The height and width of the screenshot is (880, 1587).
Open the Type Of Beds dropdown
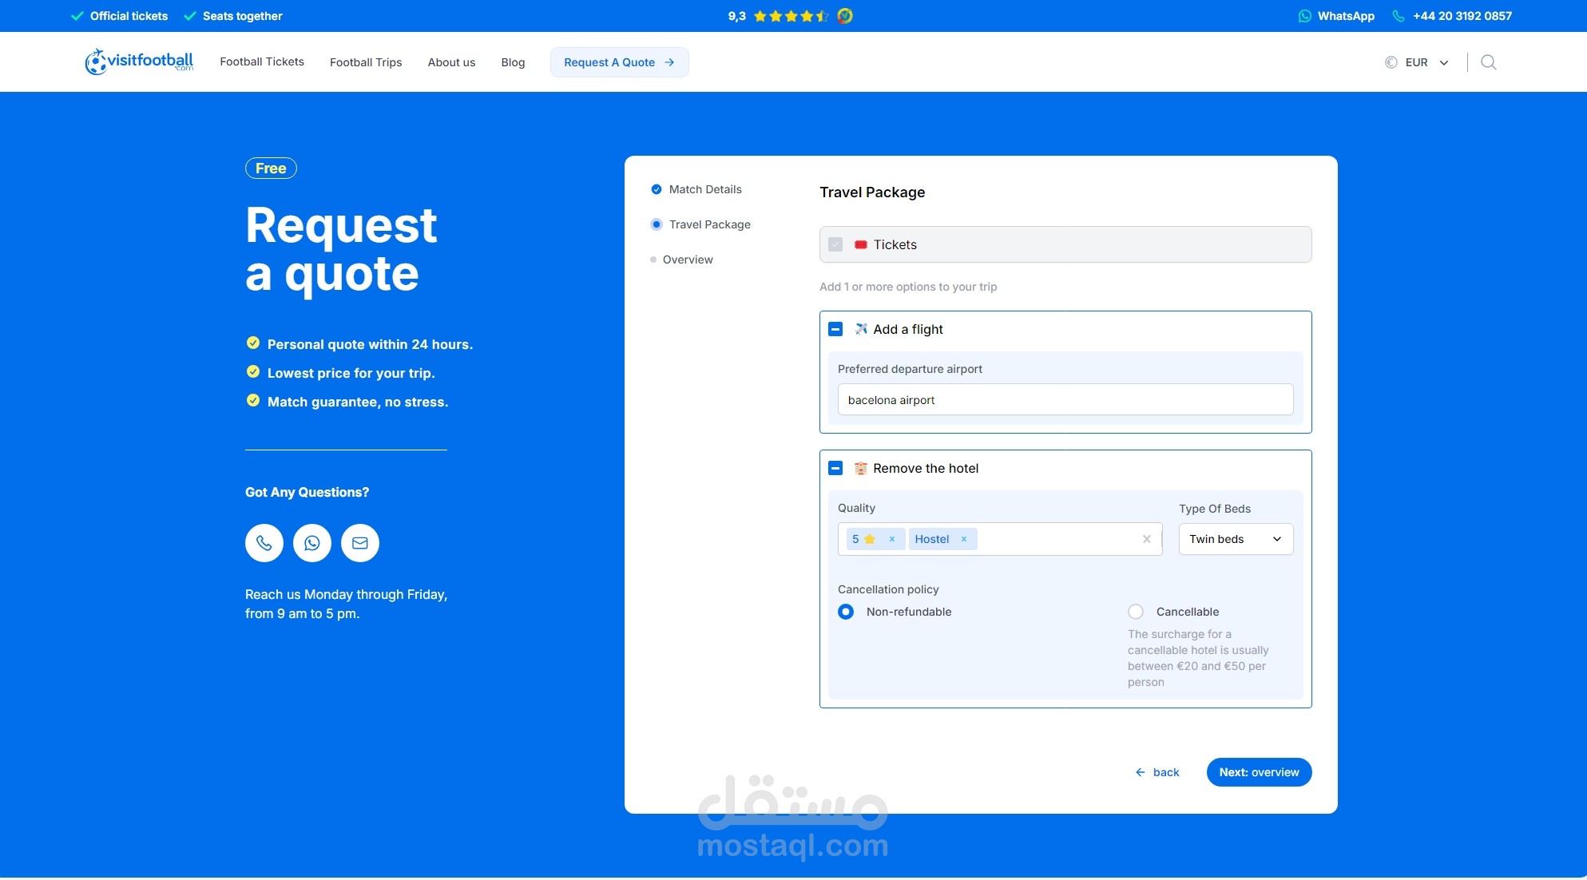pyautogui.click(x=1236, y=539)
